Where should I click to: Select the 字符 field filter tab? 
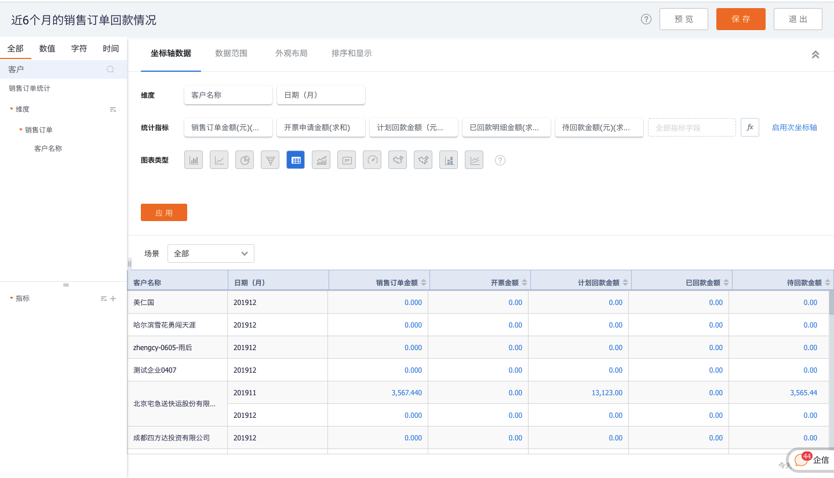click(79, 49)
